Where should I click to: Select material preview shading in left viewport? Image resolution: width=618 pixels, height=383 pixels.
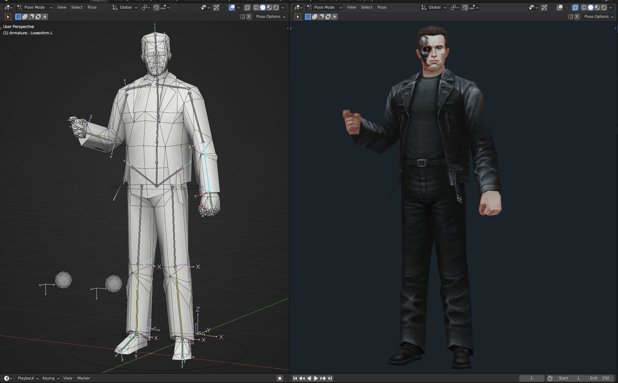point(269,7)
